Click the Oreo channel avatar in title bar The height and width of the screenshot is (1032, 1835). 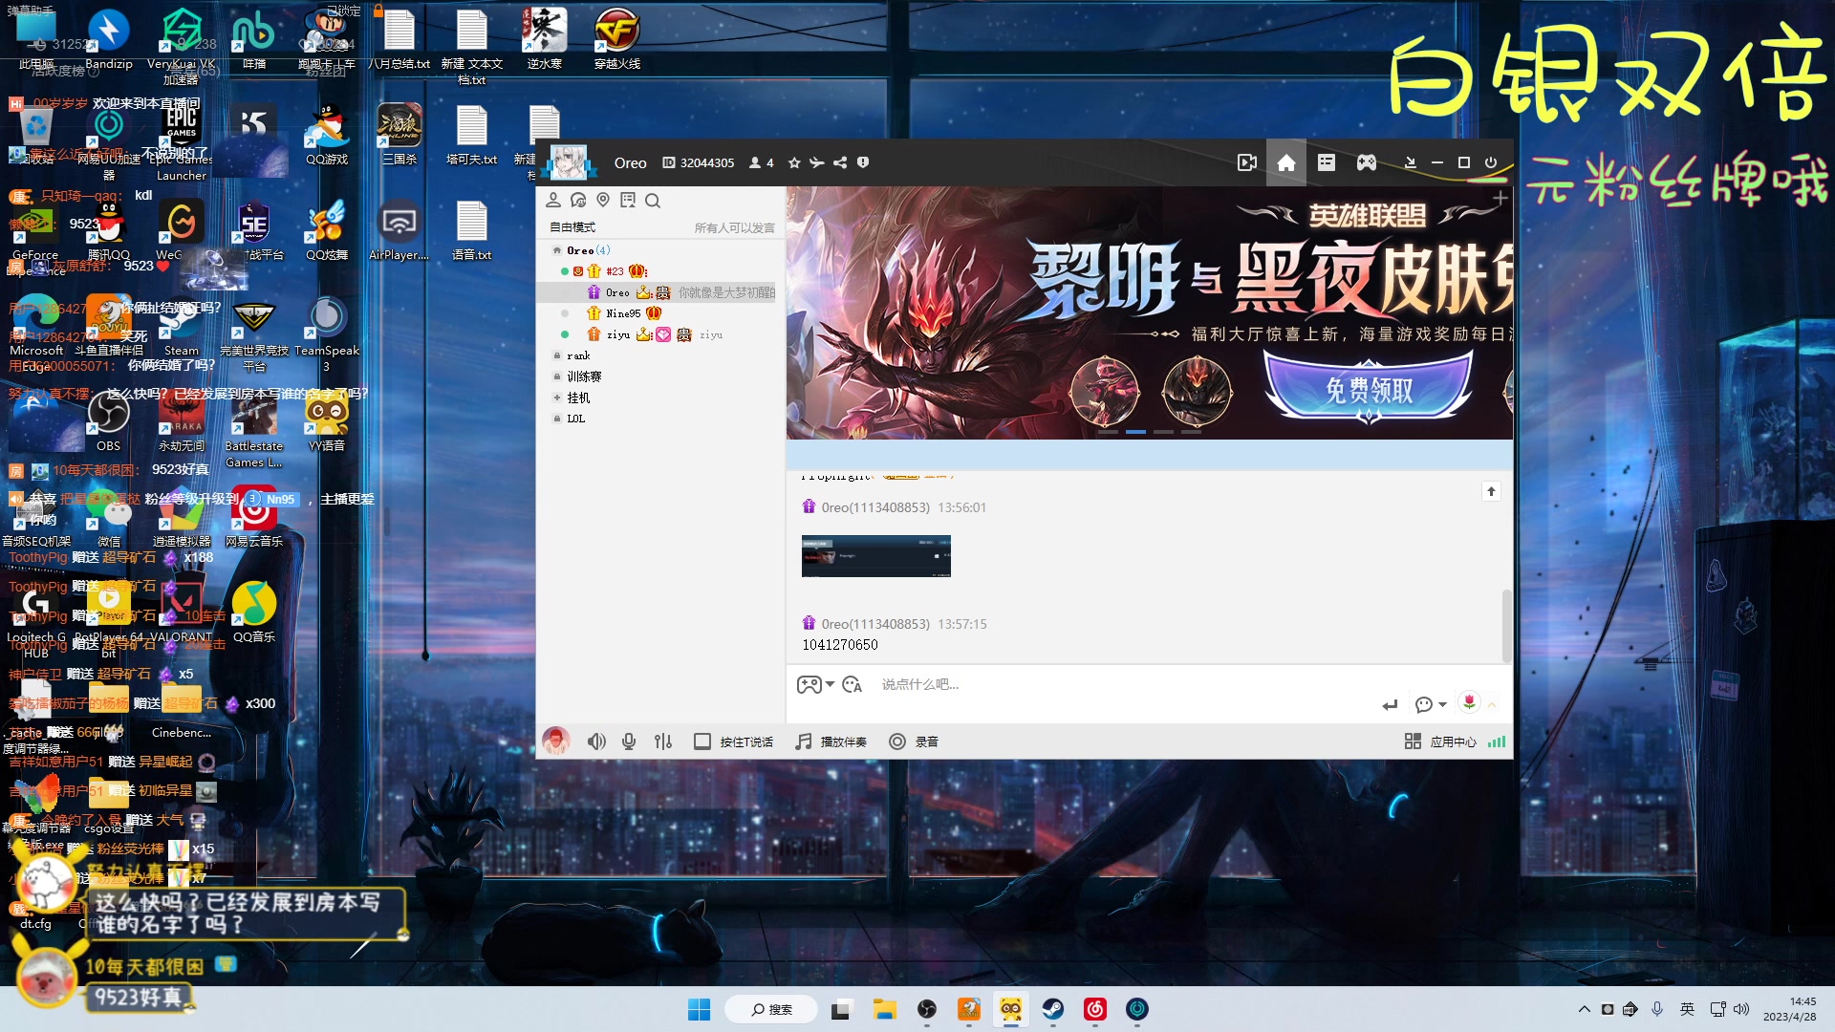click(569, 162)
